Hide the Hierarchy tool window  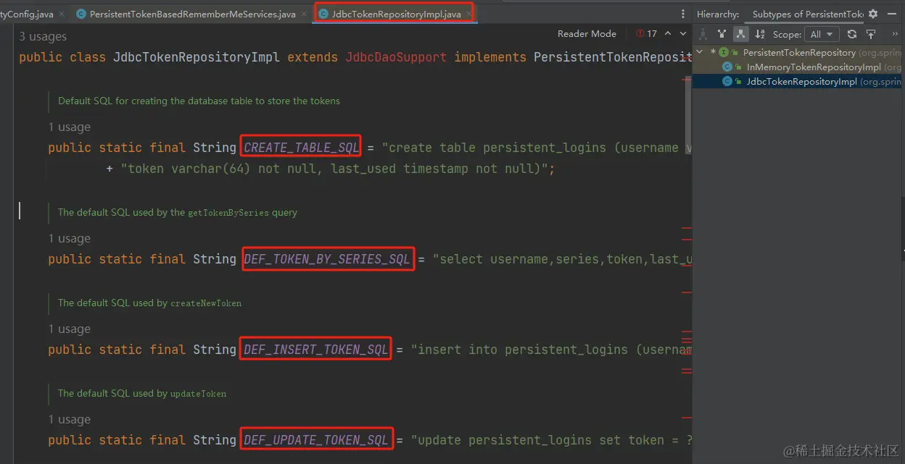[x=891, y=14]
